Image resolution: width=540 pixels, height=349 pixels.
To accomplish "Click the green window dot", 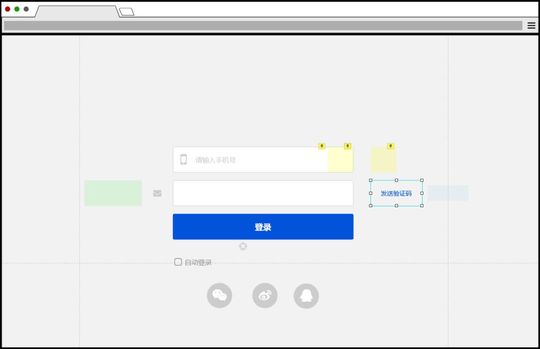I will point(17,9).
